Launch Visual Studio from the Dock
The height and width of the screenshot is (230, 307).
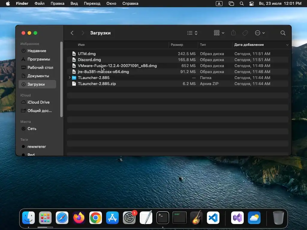[x=237, y=217]
